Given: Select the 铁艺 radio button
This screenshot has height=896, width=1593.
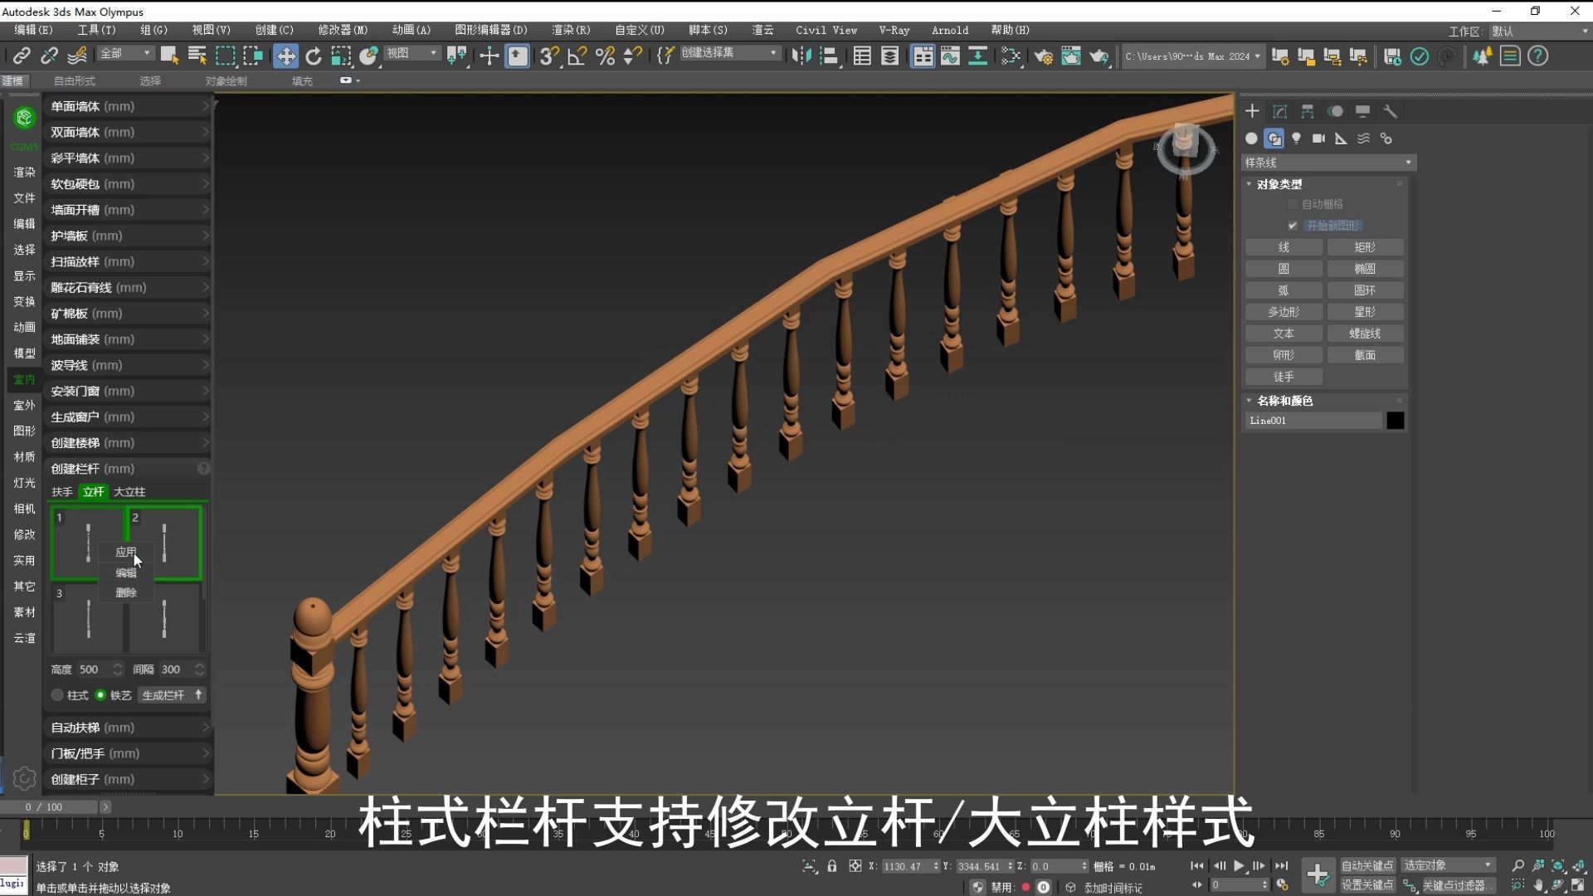Looking at the screenshot, I should click(100, 695).
